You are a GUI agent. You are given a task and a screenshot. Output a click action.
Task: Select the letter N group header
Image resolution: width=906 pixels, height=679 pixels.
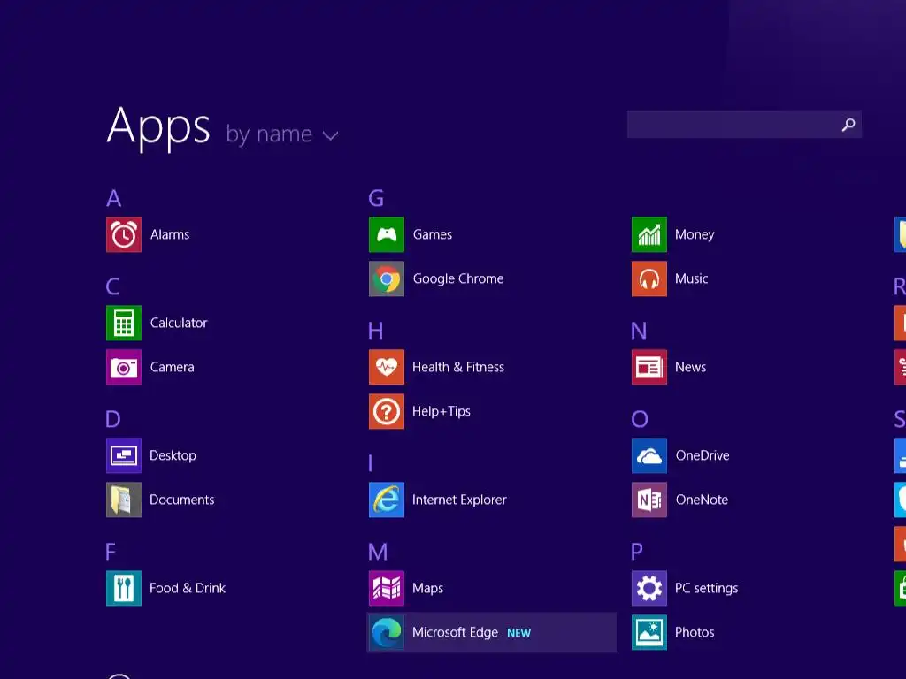(x=639, y=332)
